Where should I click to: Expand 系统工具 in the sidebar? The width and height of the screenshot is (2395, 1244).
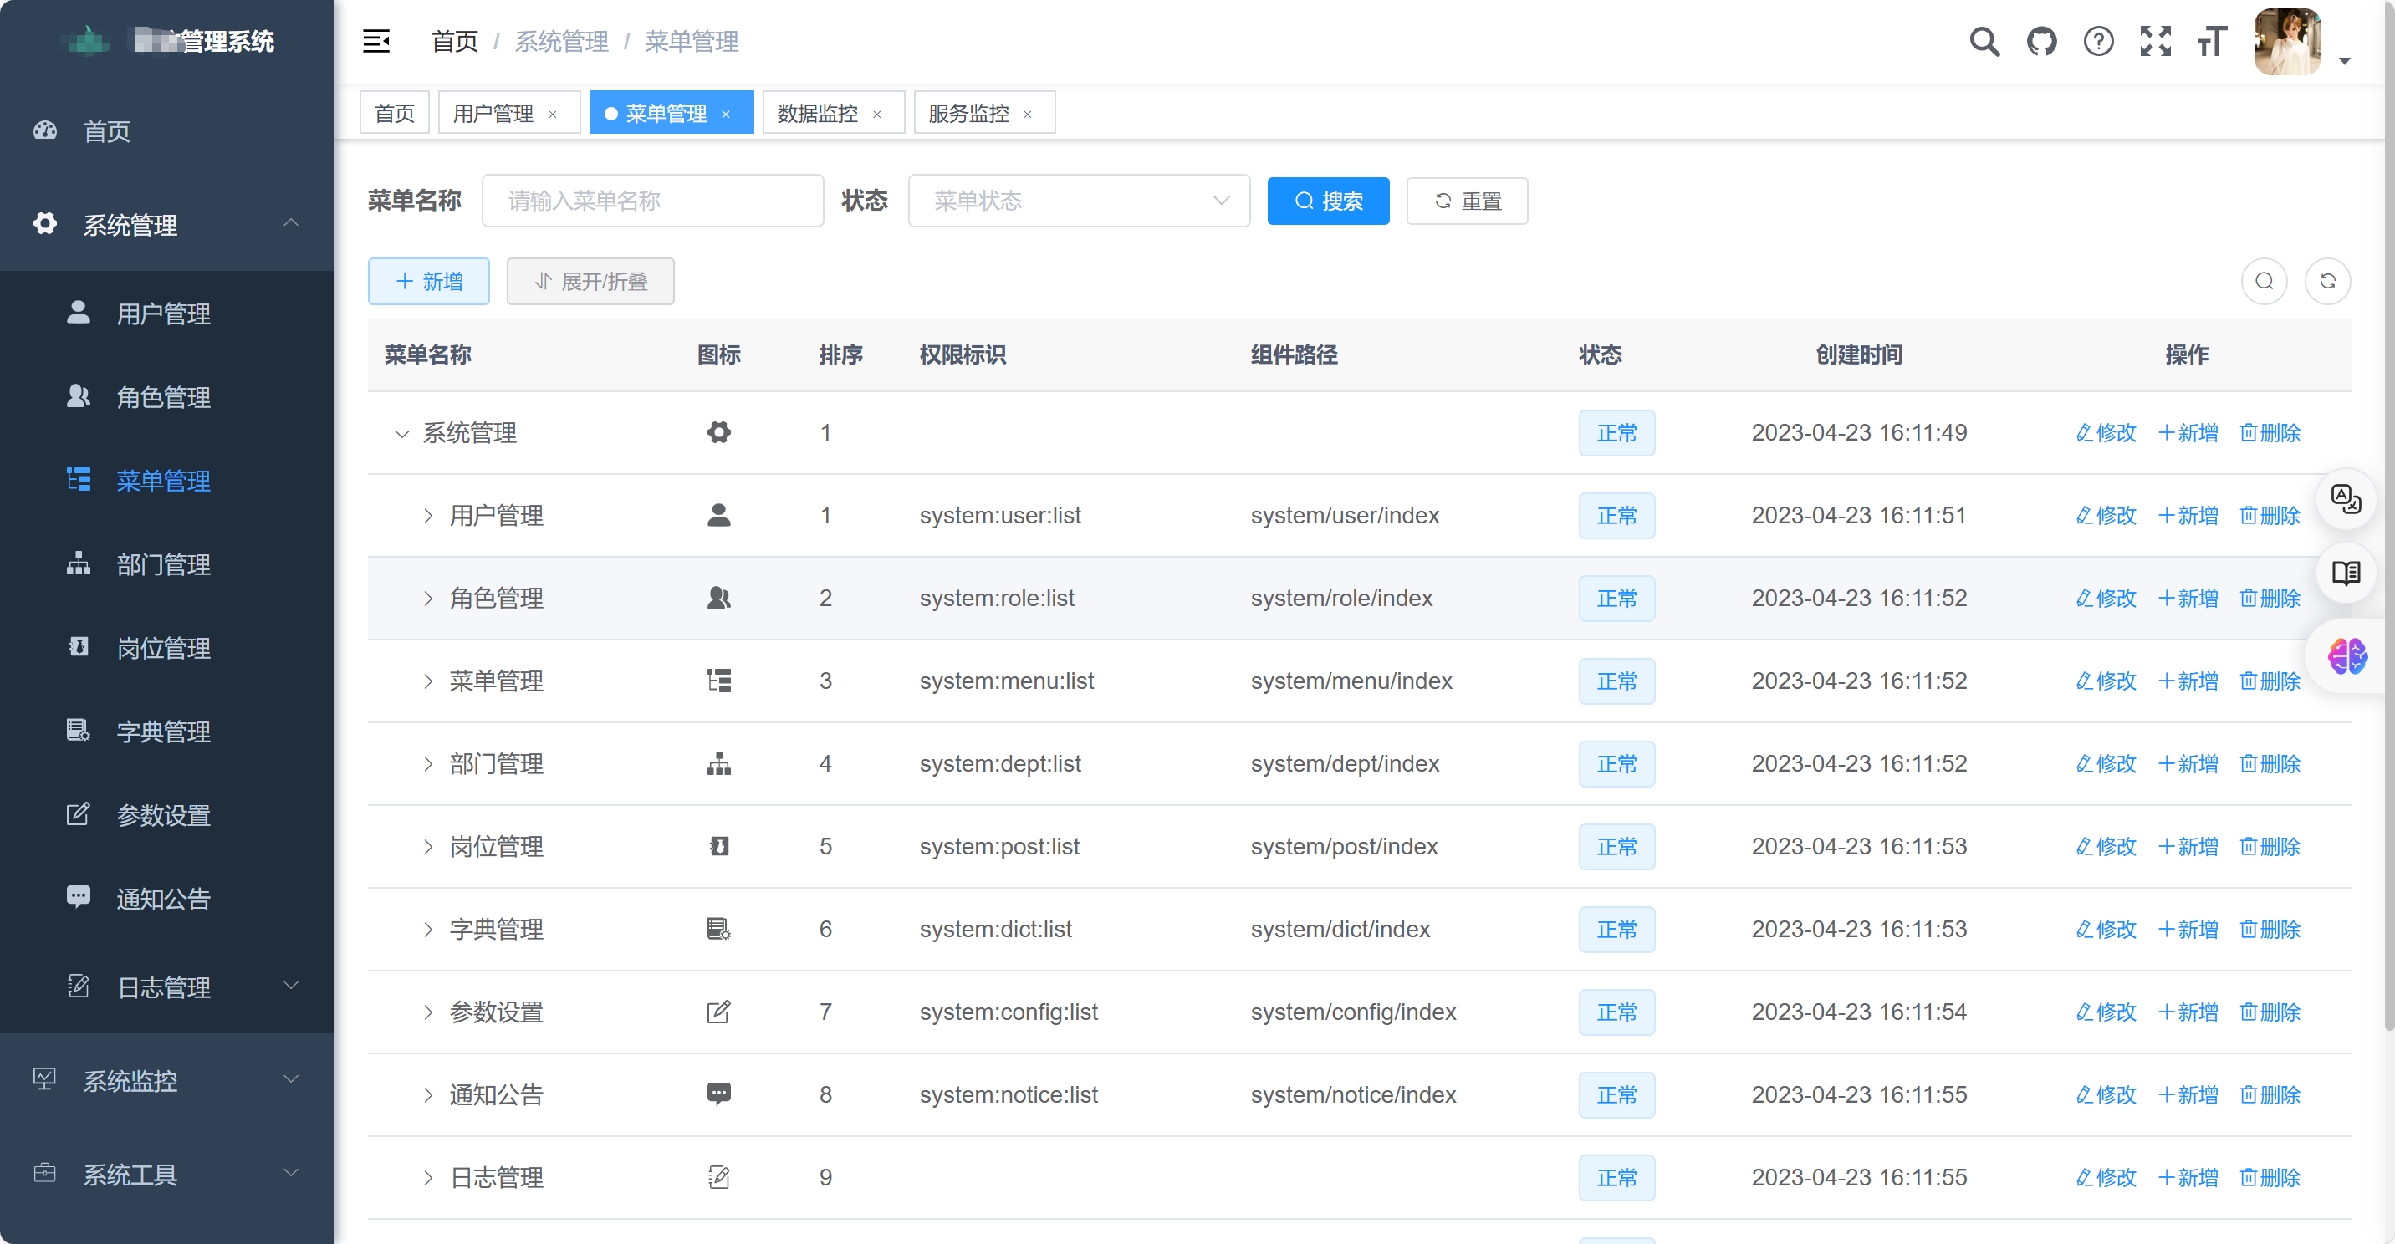click(167, 1175)
